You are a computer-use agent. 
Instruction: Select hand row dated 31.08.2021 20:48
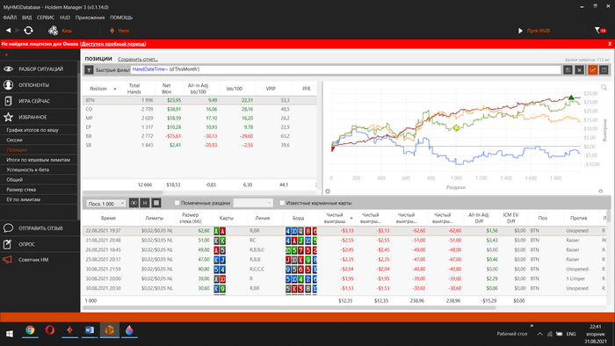344,241
